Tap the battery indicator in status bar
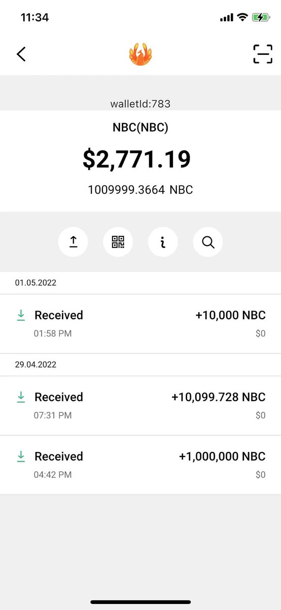Image resolution: width=281 pixels, height=610 pixels. pos(261,17)
